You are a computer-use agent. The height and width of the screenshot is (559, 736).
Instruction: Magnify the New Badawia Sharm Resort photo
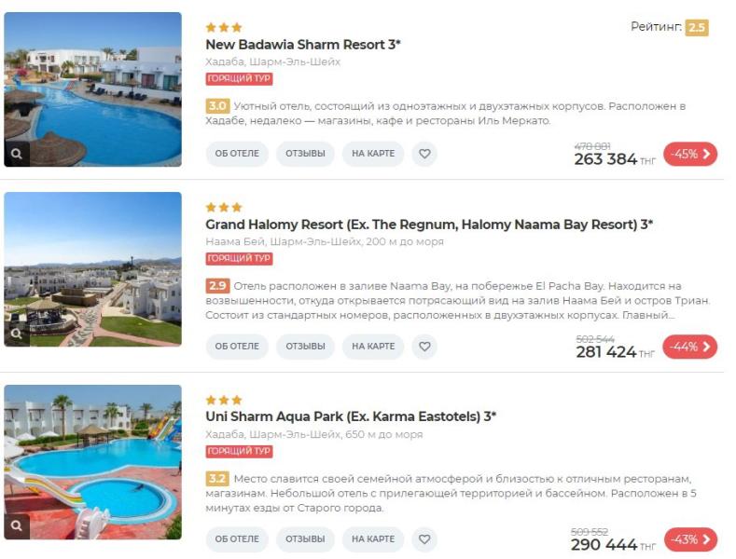point(17,154)
